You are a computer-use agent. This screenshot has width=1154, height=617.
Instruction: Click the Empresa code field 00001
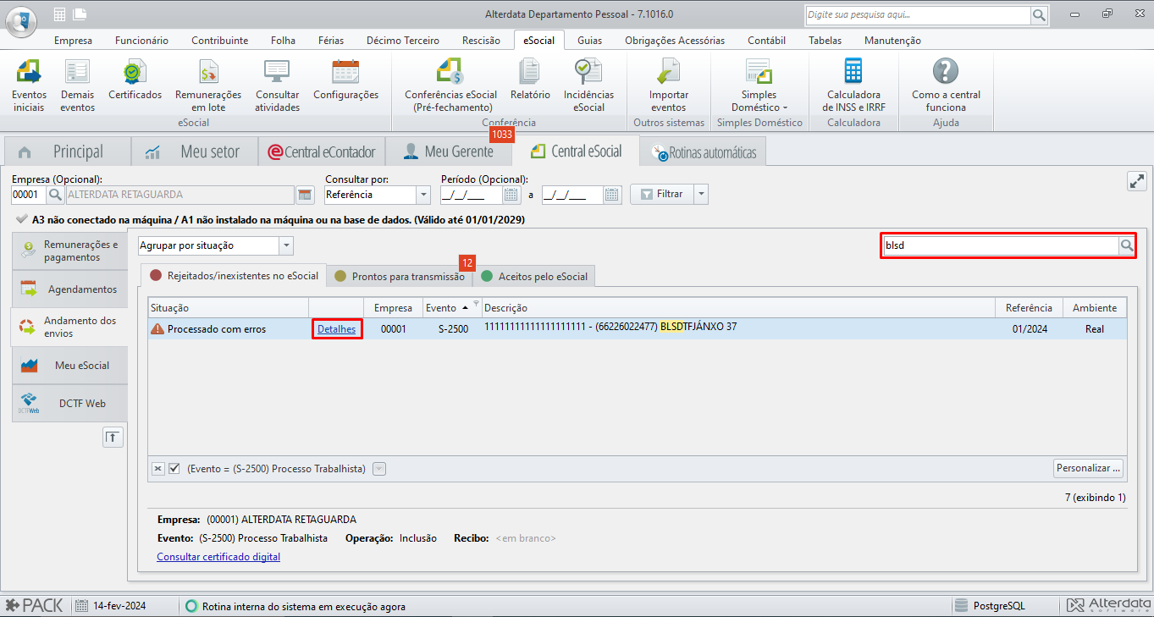(29, 195)
